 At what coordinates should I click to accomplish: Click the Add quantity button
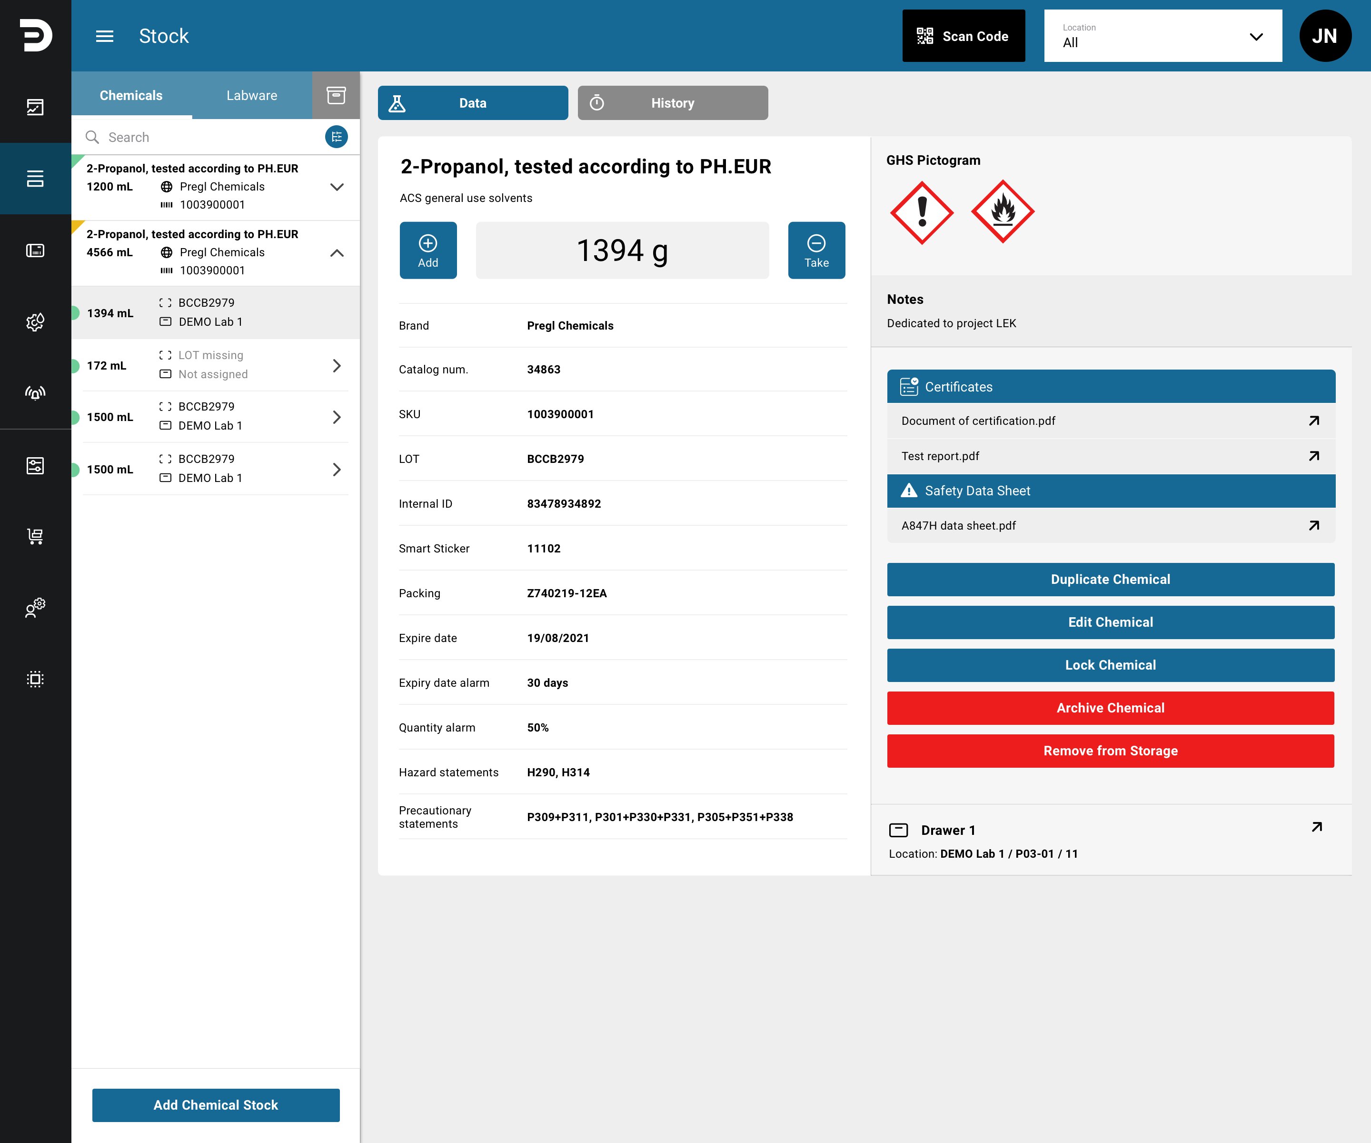point(428,250)
